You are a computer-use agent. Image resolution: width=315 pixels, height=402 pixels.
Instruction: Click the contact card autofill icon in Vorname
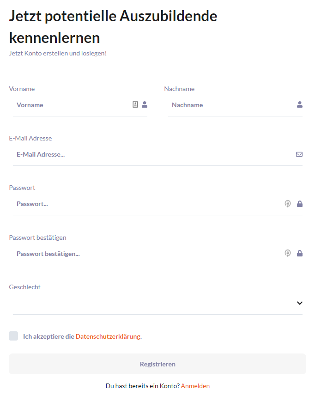pyautogui.click(x=135, y=104)
